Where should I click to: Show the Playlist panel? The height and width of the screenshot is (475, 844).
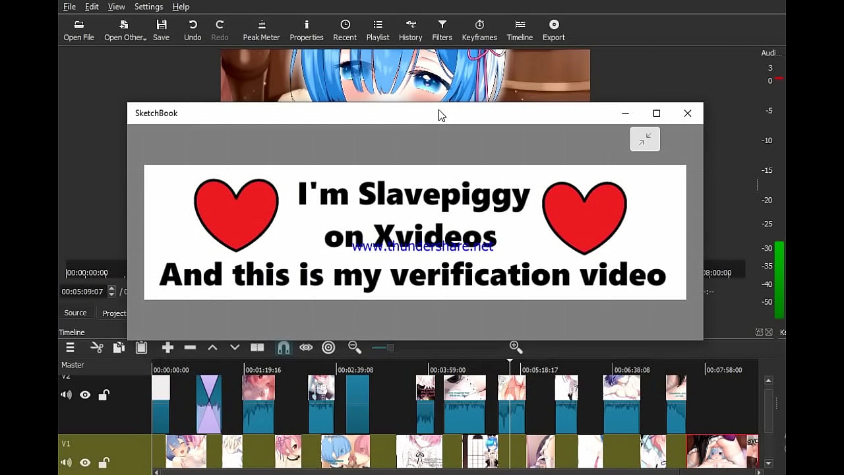coord(378,30)
